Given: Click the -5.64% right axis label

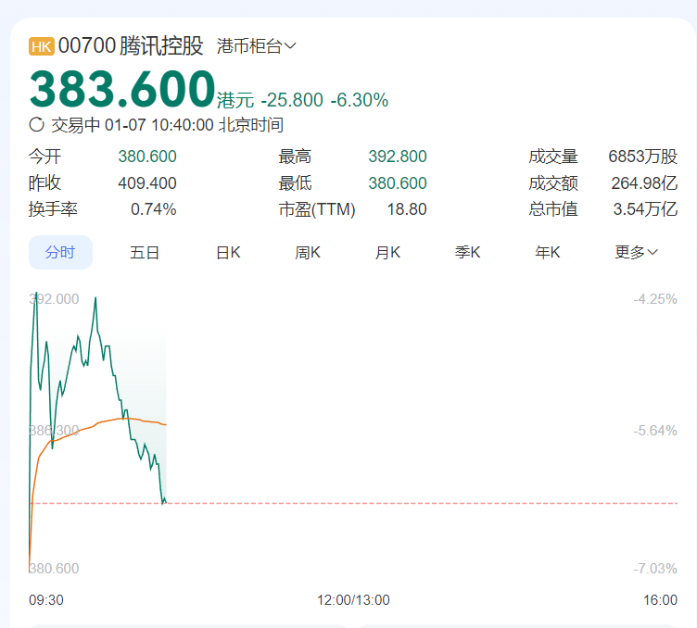Looking at the screenshot, I should 655,431.
